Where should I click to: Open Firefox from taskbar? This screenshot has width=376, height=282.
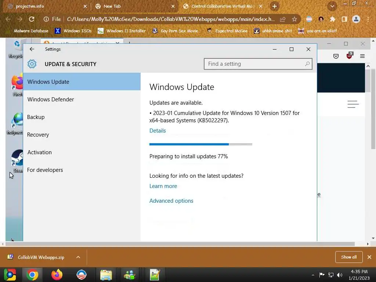click(57, 275)
